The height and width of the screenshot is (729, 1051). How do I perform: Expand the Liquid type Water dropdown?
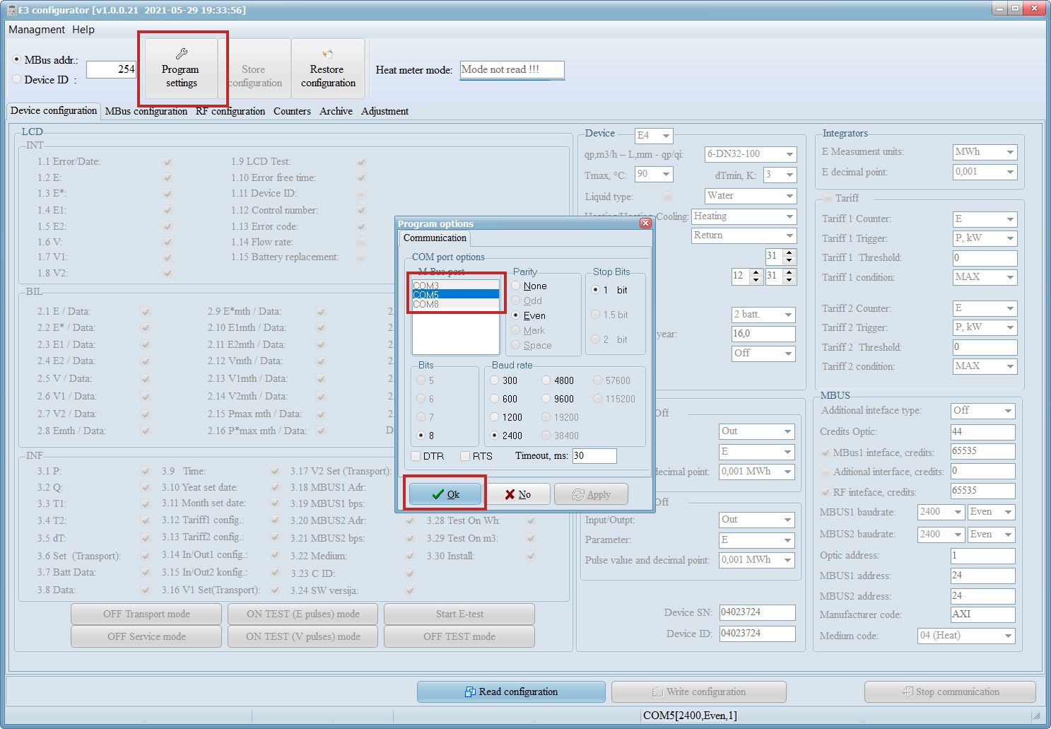coord(750,196)
